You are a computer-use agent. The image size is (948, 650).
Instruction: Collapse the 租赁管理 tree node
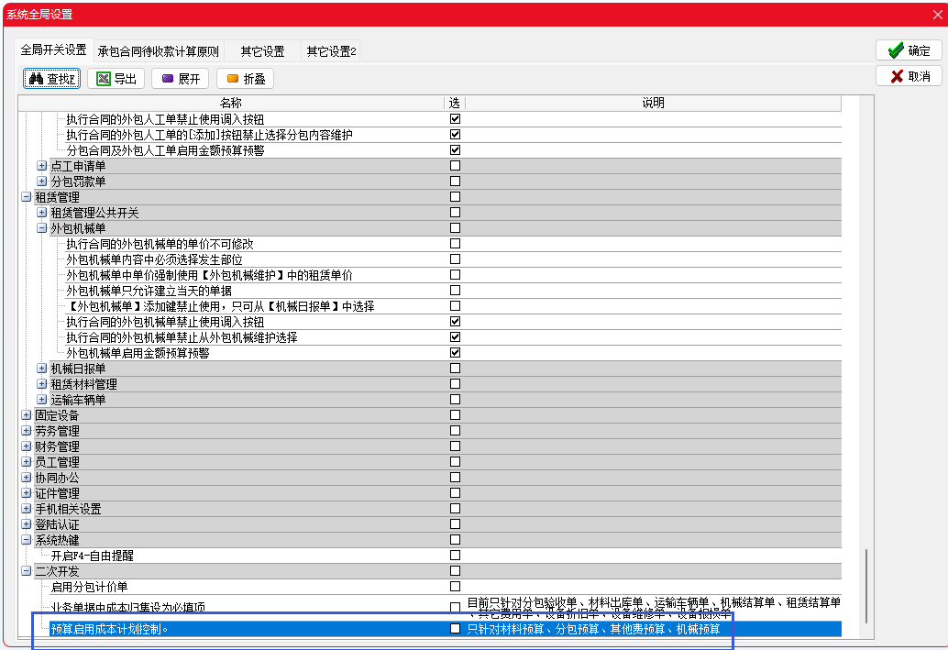click(27, 197)
